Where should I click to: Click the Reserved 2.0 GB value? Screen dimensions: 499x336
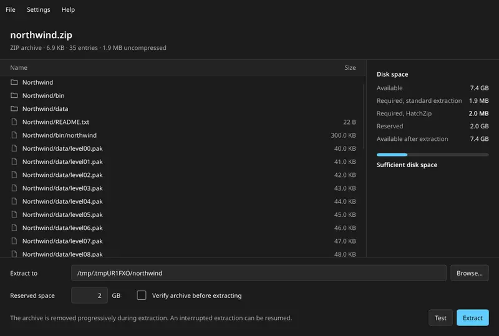[x=479, y=126]
